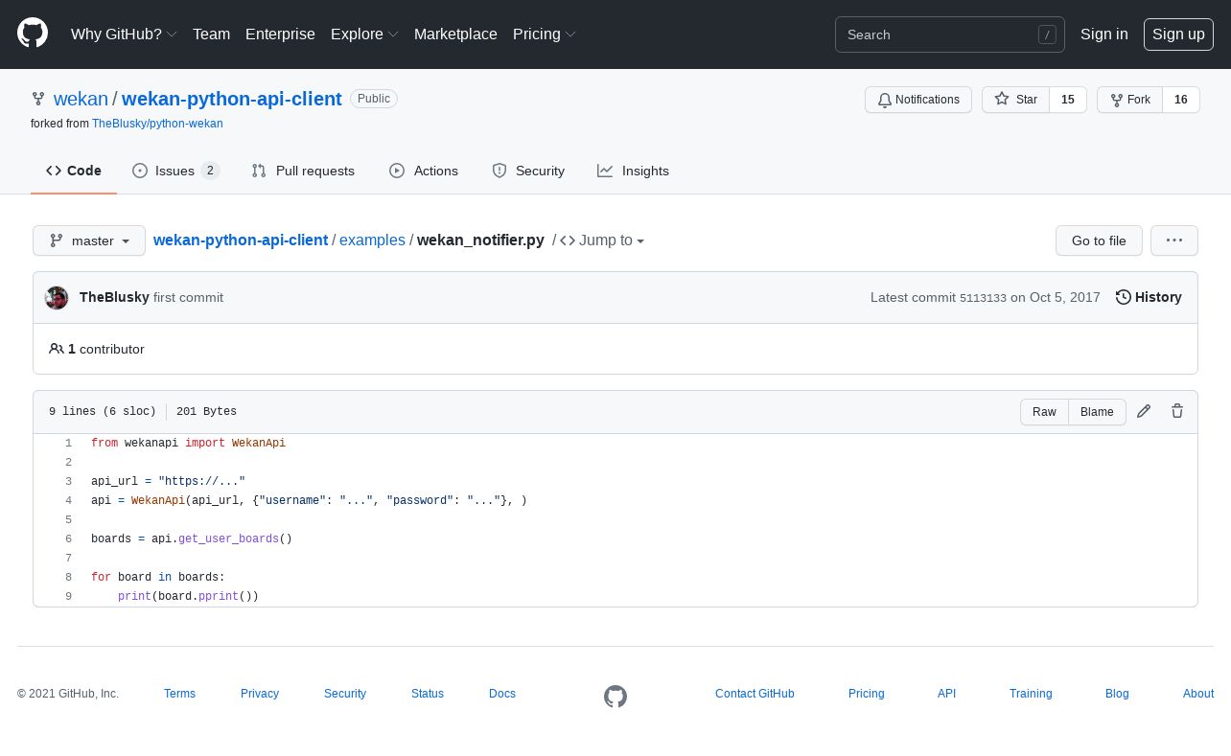Click the slash shortcut key icon in search
Screen dimensions: 1231x756
(x=1047, y=34)
